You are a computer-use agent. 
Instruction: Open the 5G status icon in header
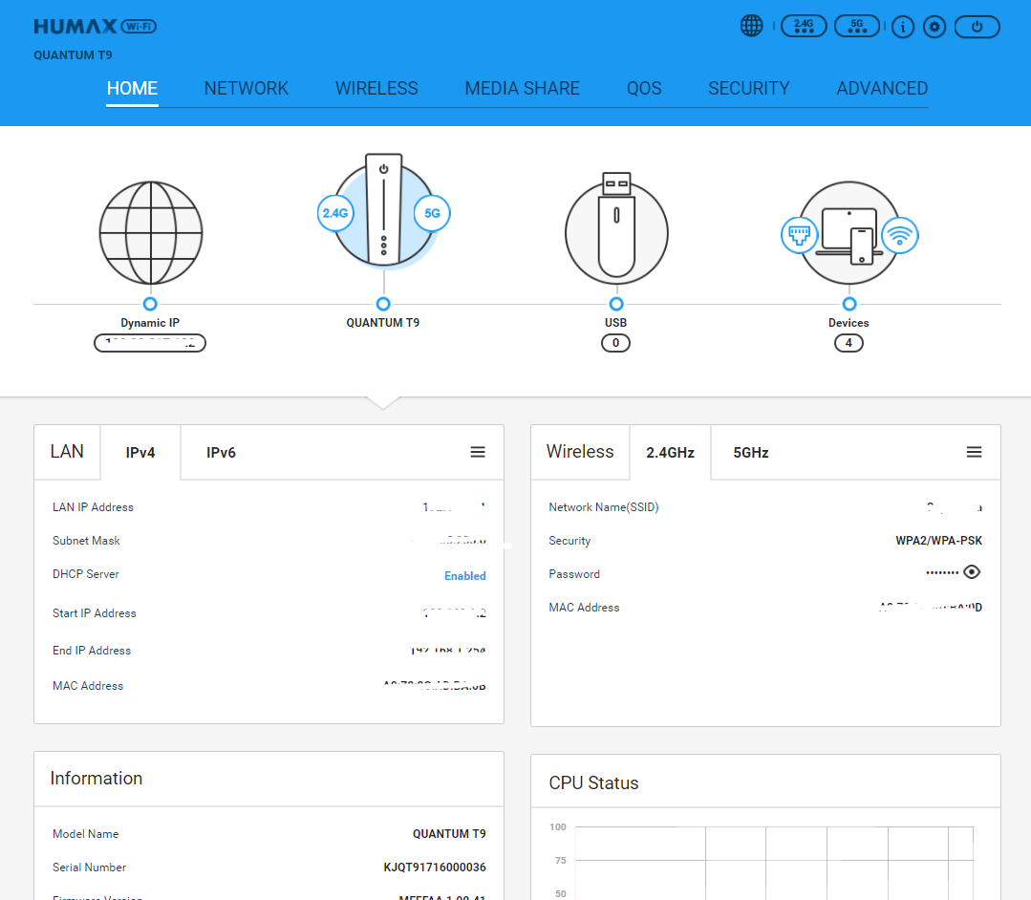tap(857, 27)
